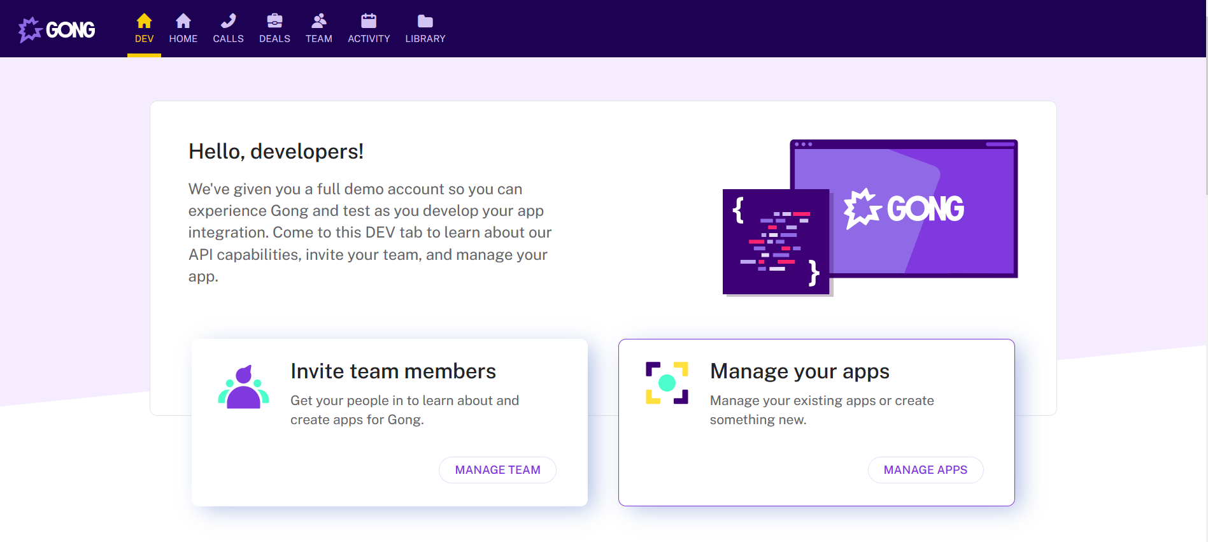This screenshot has height=542, width=1208.
Task: Go to the CALLS tab label
Action: pos(228,39)
